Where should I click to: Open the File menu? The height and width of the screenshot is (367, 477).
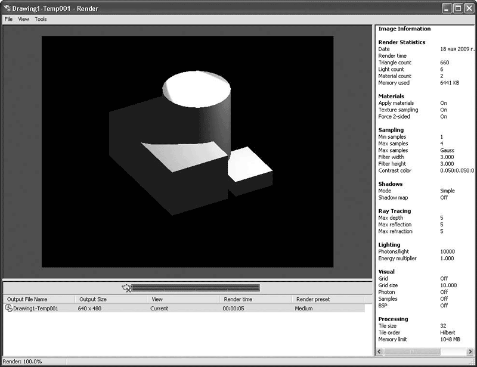coord(8,19)
